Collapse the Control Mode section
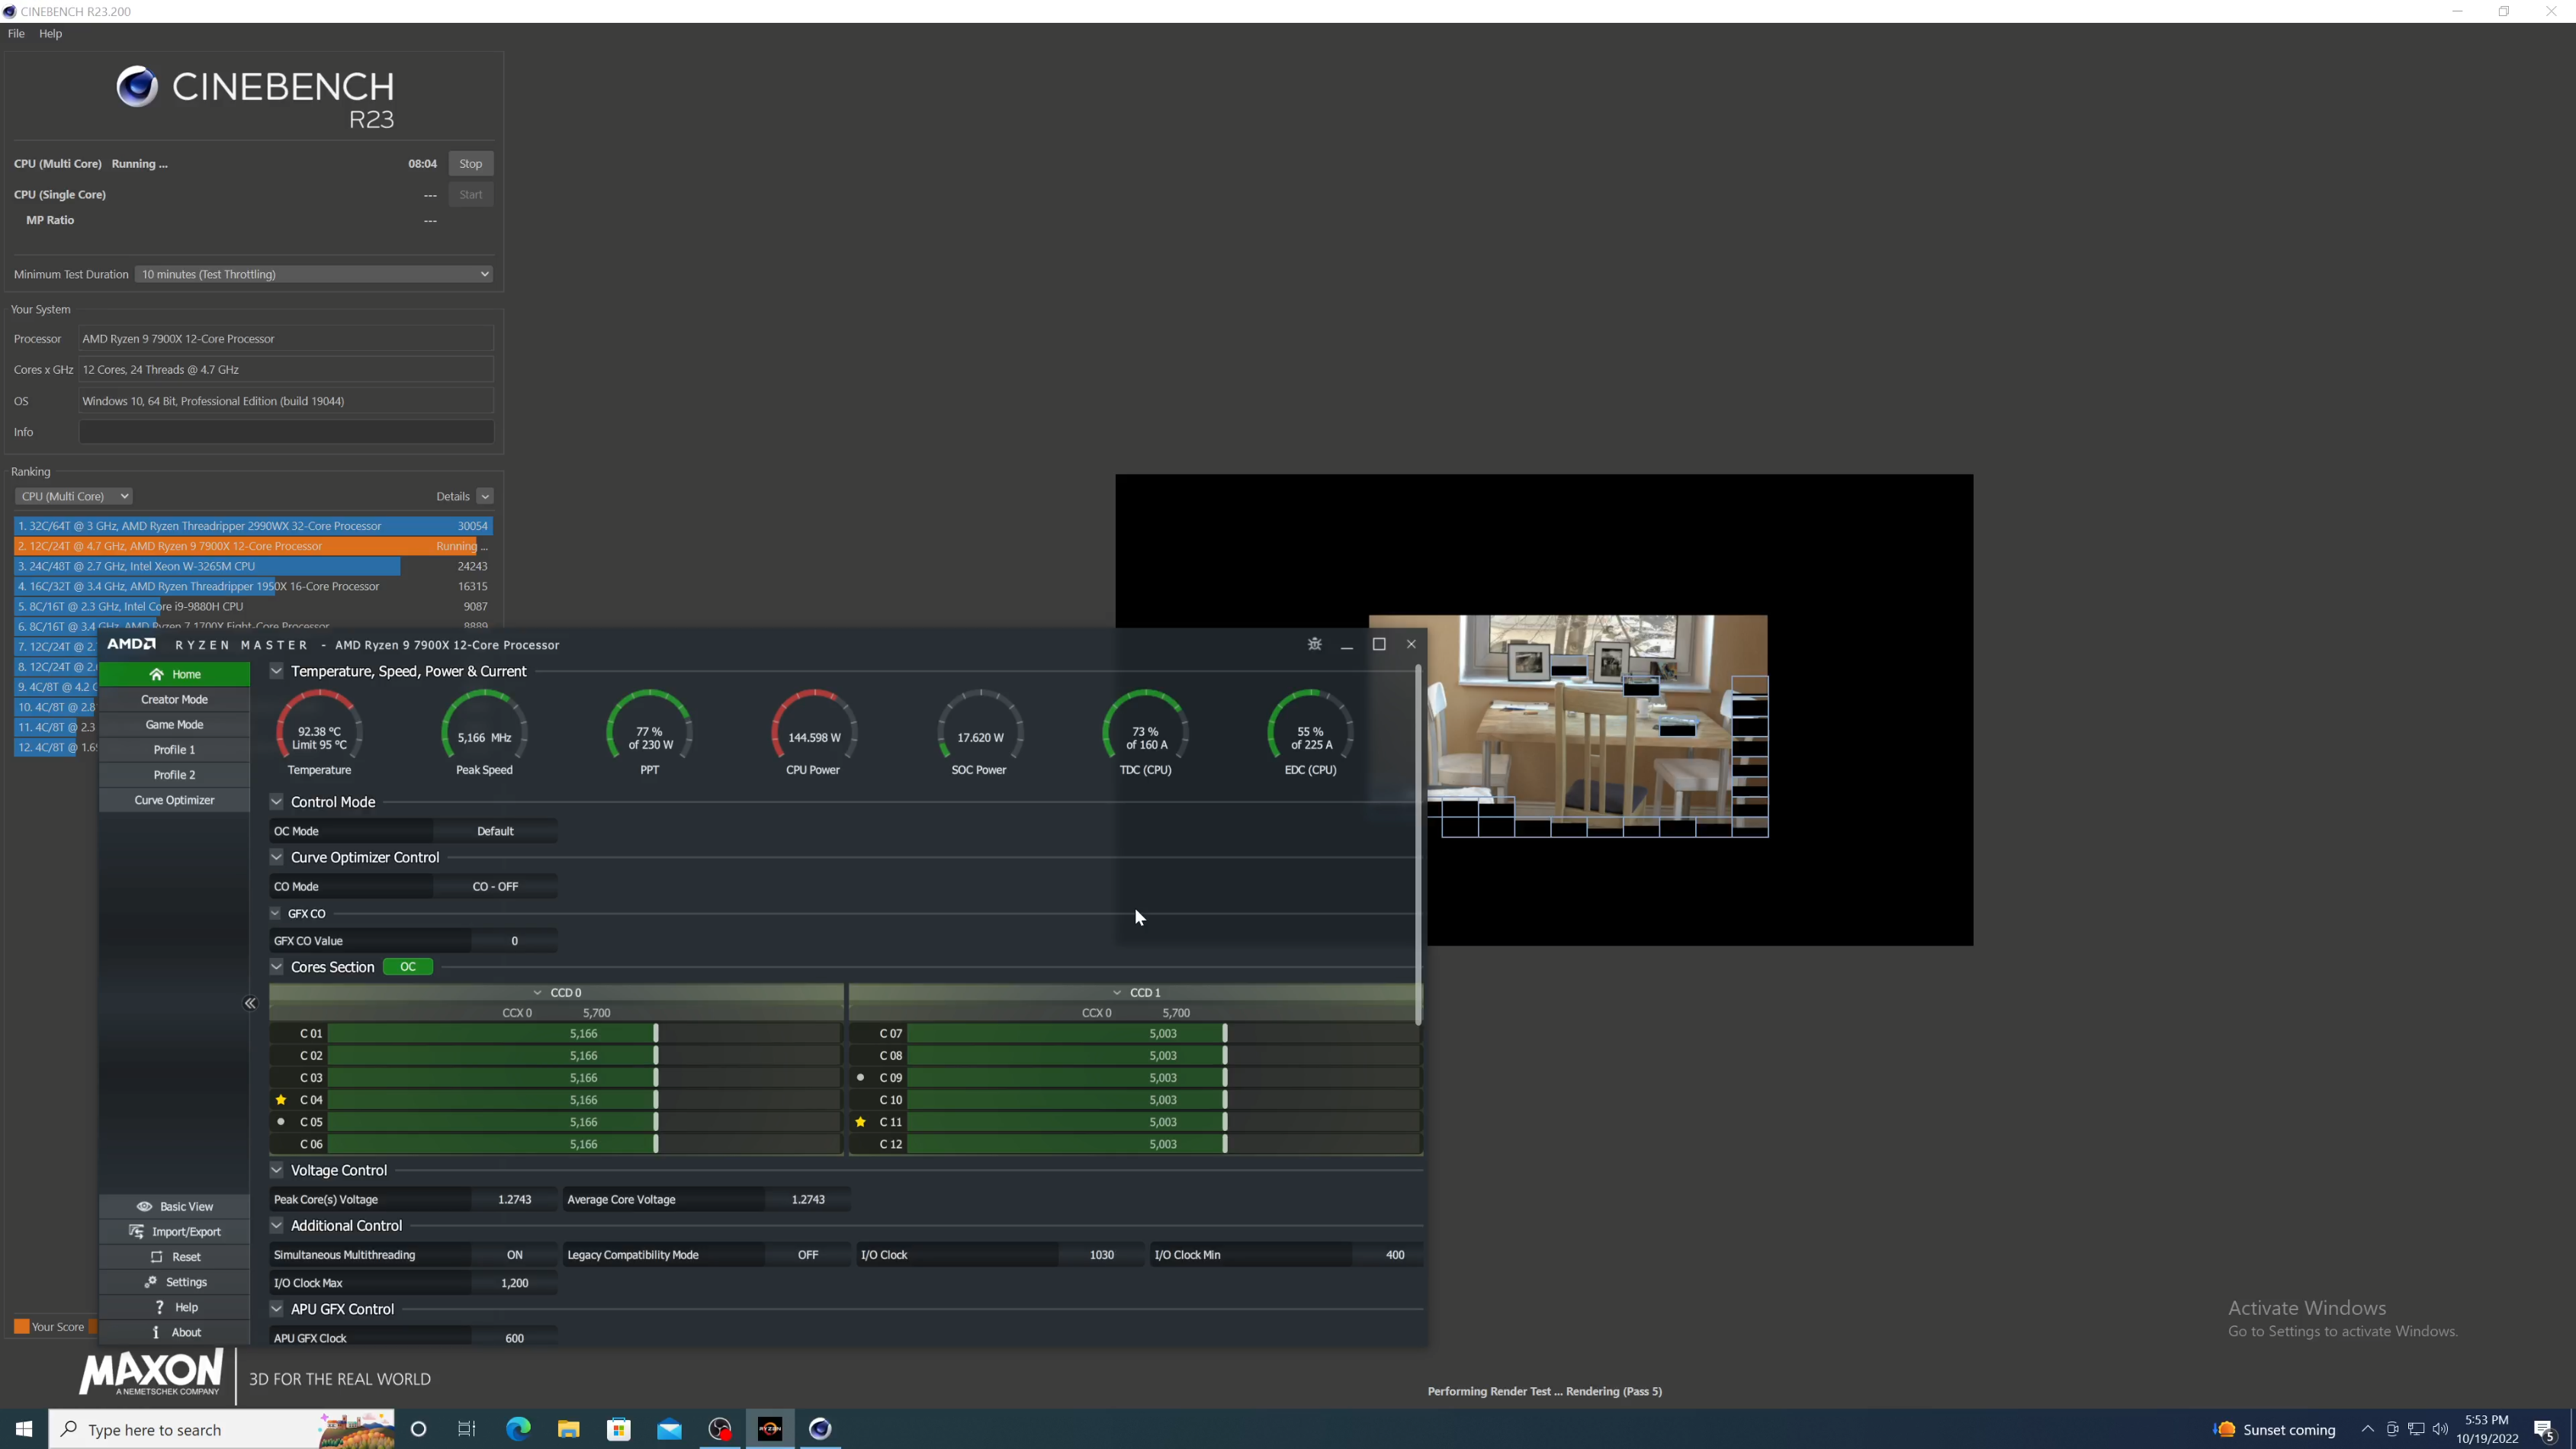The width and height of the screenshot is (2576, 1449). pos(276,802)
